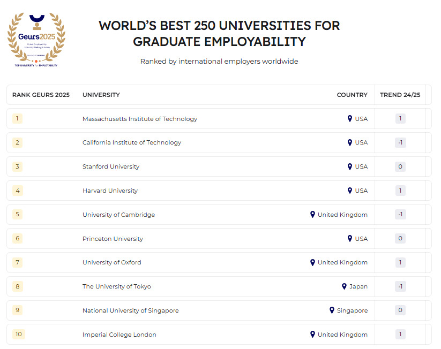The height and width of the screenshot is (349, 441).
Task: Select Stanford University in the list
Action: (x=111, y=166)
